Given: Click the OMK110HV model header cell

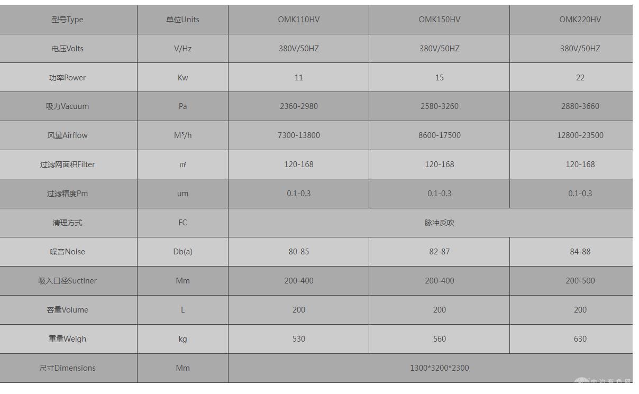Looking at the screenshot, I should pyautogui.click(x=298, y=20).
